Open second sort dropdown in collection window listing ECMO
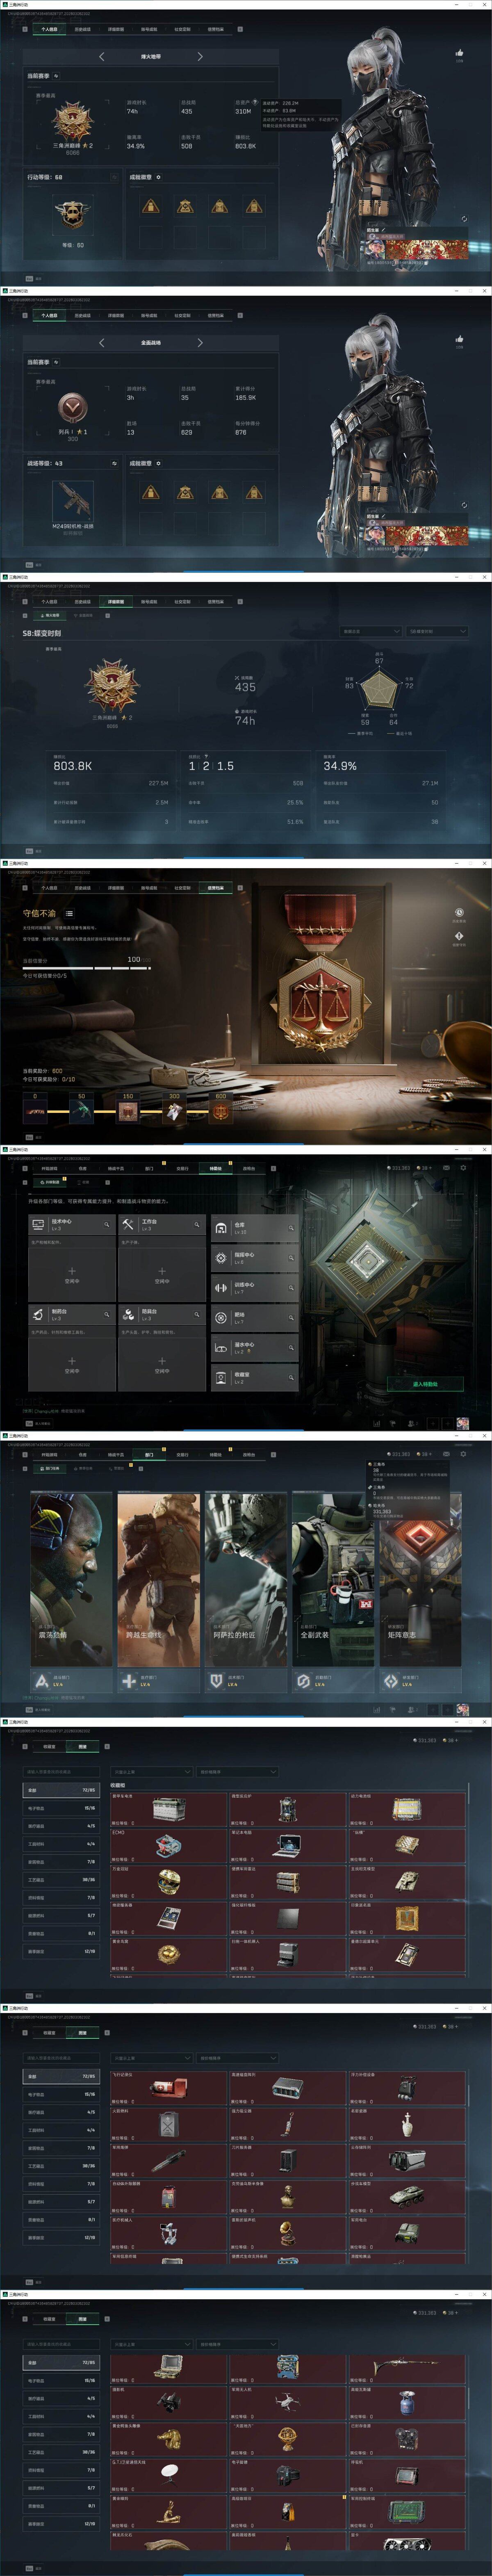This screenshot has height=2576, width=492. tap(237, 1772)
